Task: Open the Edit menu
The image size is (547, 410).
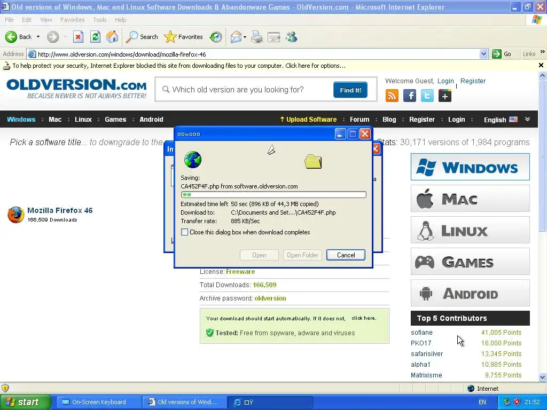Action: [x=27, y=20]
